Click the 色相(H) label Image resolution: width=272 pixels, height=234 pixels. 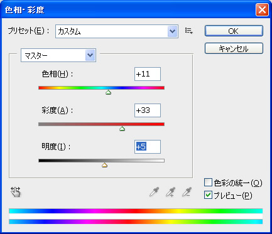(57, 74)
